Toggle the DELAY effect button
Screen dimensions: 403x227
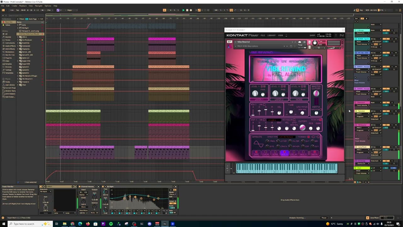tap(294, 153)
